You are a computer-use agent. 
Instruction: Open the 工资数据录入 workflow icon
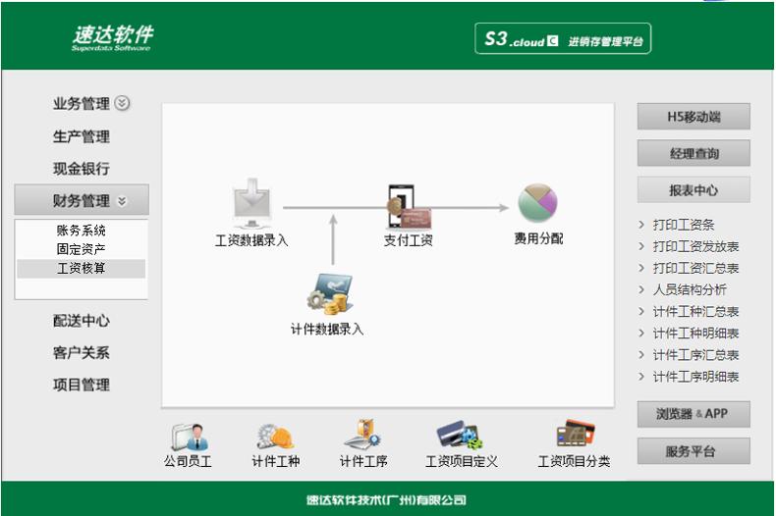251,204
